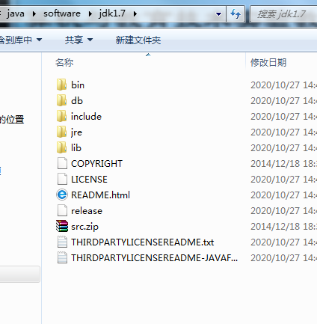
Task: Click the search jdk1.7 input box
Action: pyautogui.click(x=283, y=14)
